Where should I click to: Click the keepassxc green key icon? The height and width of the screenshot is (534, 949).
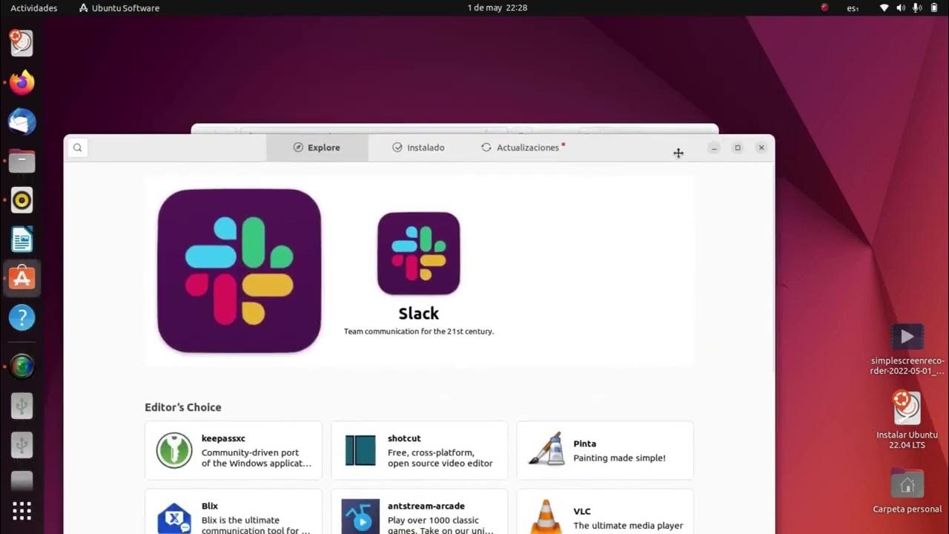click(x=174, y=450)
